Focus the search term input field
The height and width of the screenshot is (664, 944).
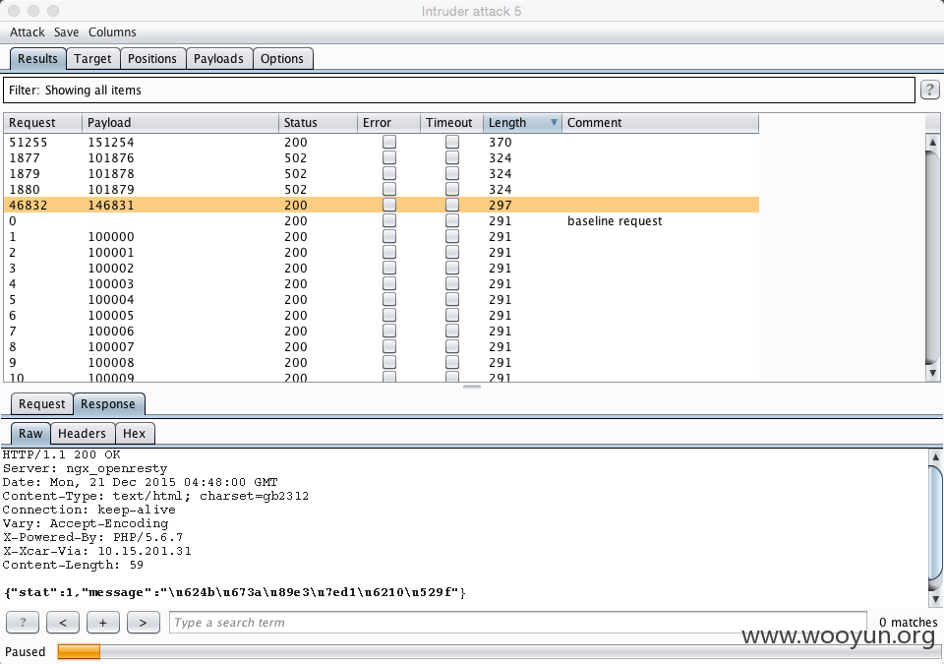[518, 623]
